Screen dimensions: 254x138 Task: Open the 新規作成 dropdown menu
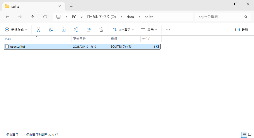[16, 30]
